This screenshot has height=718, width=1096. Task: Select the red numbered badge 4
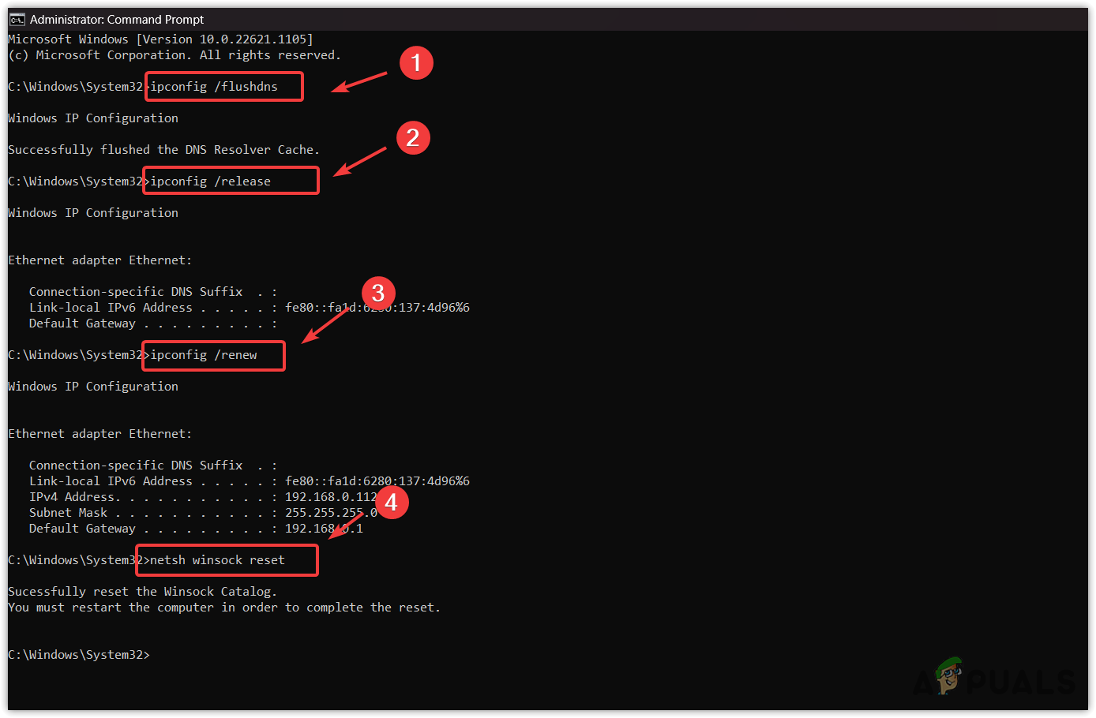[x=392, y=502]
